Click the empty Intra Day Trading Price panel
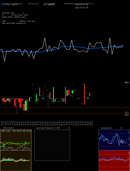 click(52, 145)
